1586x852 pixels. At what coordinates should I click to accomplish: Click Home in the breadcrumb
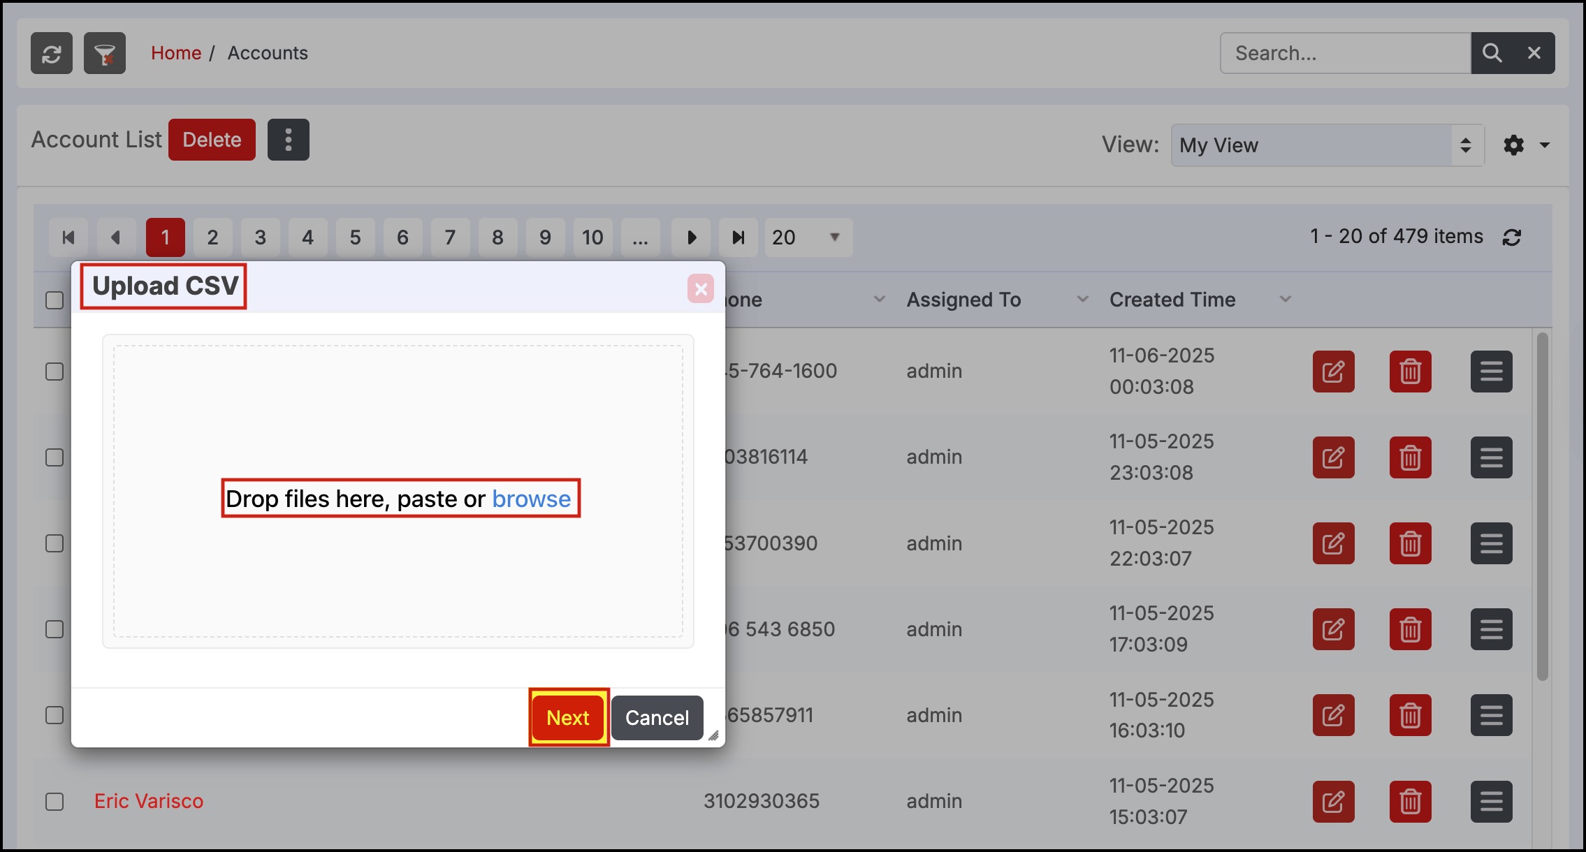pyautogui.click(x=176, y=53)
